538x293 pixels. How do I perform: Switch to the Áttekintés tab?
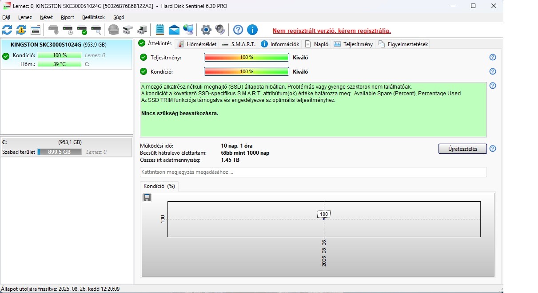155,43
